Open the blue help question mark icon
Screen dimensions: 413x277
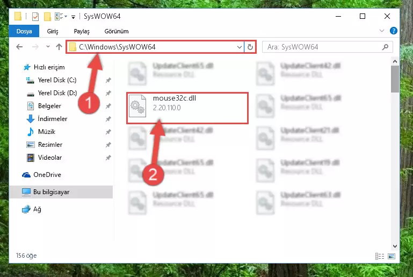pos(394,31)
